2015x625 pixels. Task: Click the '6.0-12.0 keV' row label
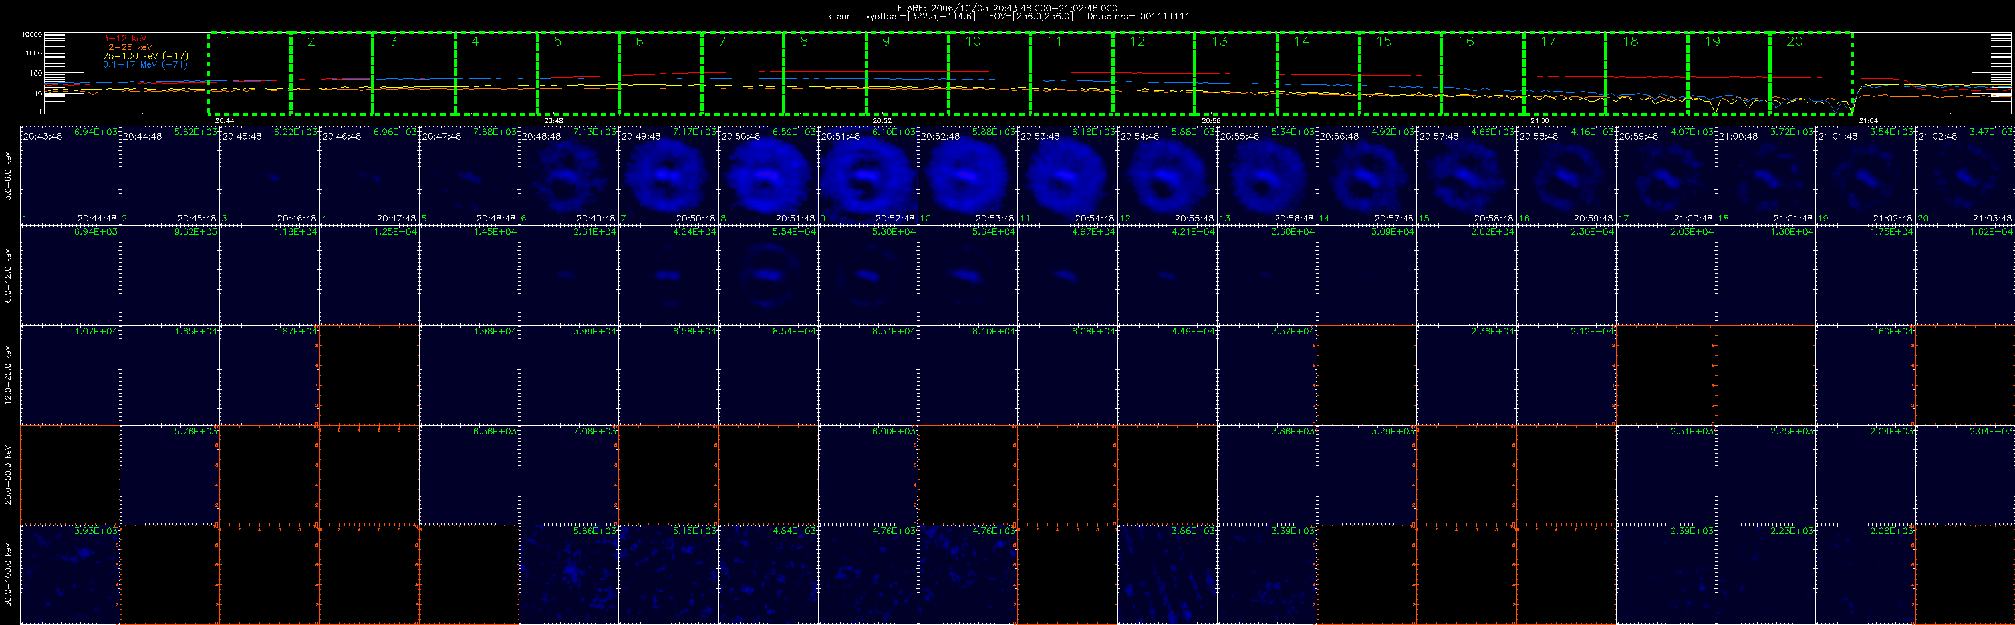(x=8, y=276)
